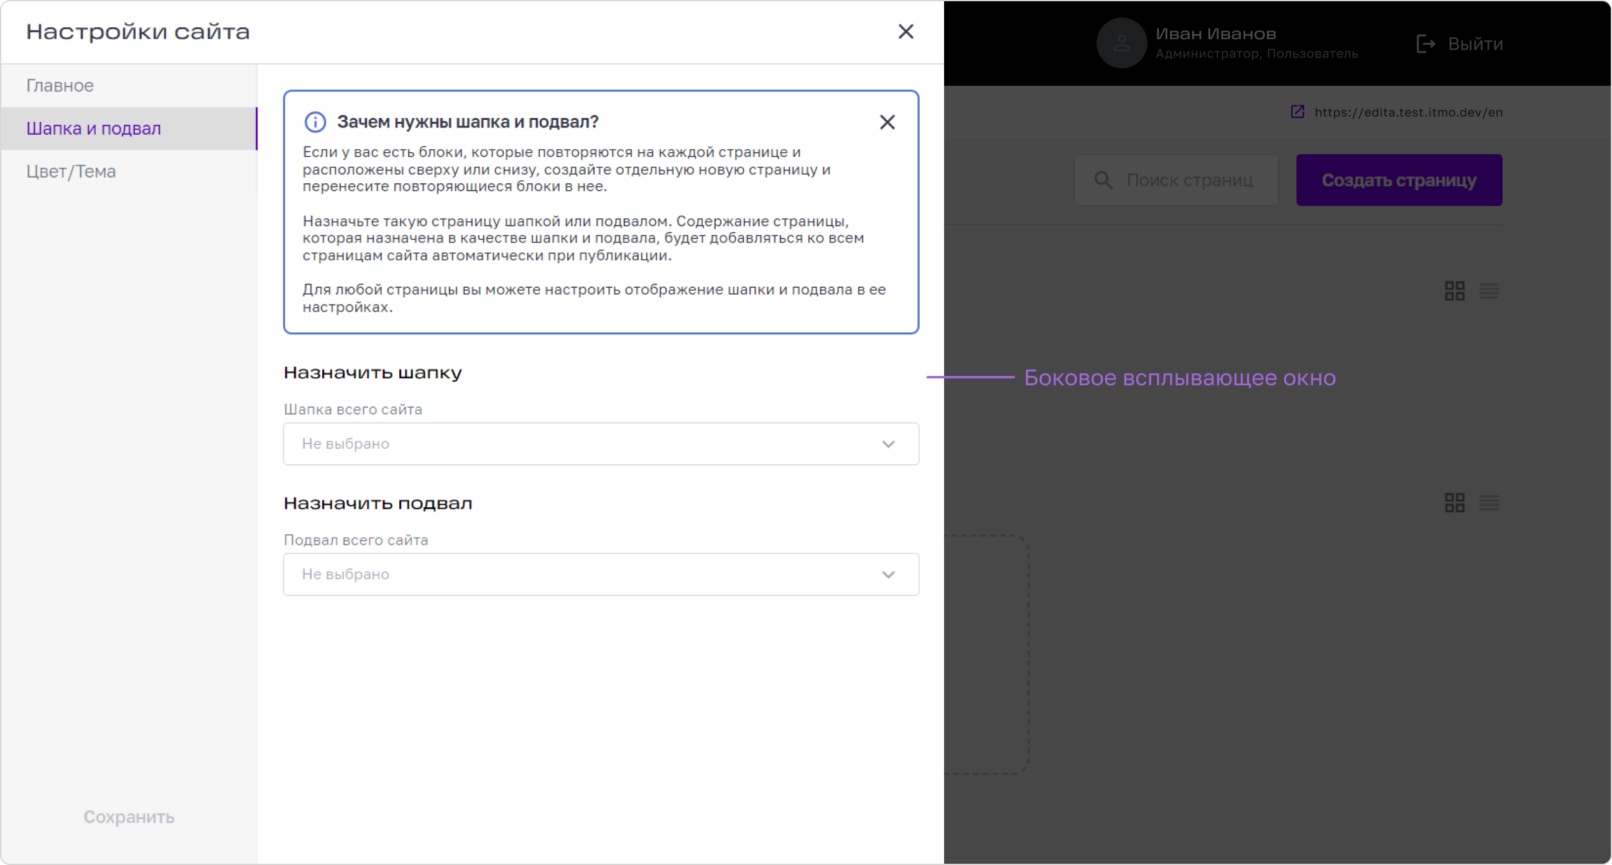Expand the Подвал всего сайта chevron arrow
1612x865 pixels.
click(x=888, y=575)
